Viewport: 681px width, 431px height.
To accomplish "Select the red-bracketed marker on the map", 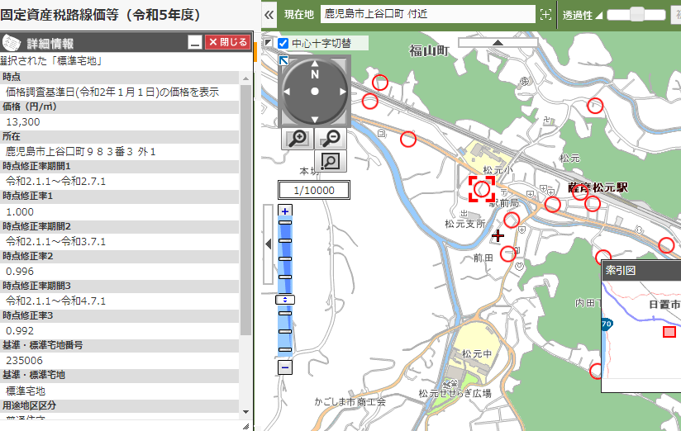I will pyautogui.click(x=481, y=188).
